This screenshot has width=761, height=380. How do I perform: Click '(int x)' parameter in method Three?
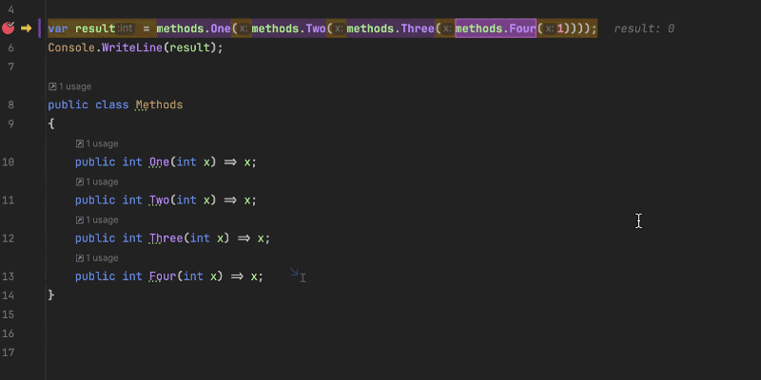[206, 238]
